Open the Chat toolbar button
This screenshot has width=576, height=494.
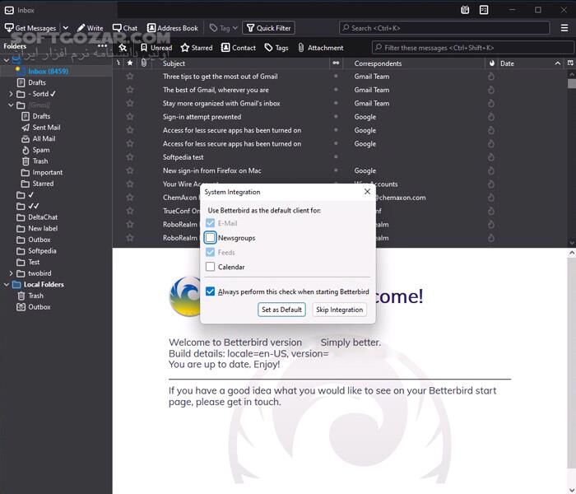(125, 28)
